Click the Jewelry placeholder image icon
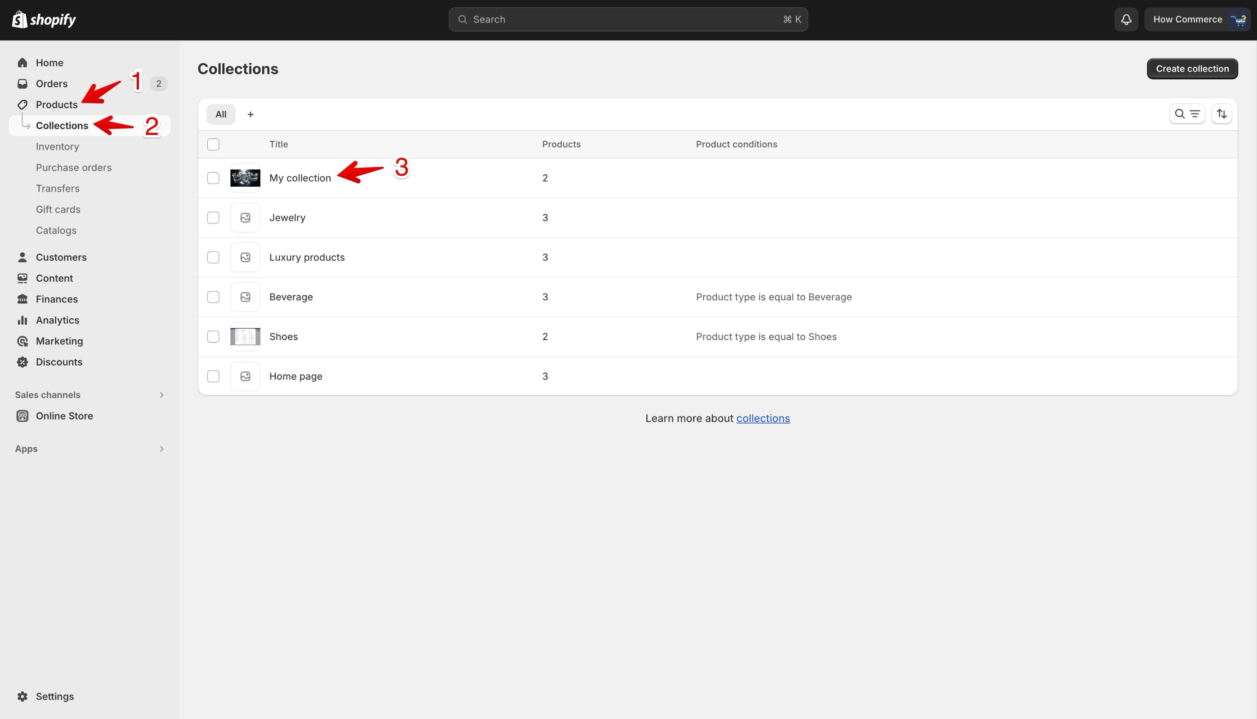The width and height of the screenshot is (1257, 719). click(x=245, y=218)
